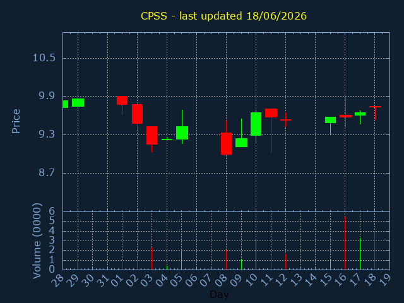Click the Volume (0000) axis title

(x=37, y=241)
